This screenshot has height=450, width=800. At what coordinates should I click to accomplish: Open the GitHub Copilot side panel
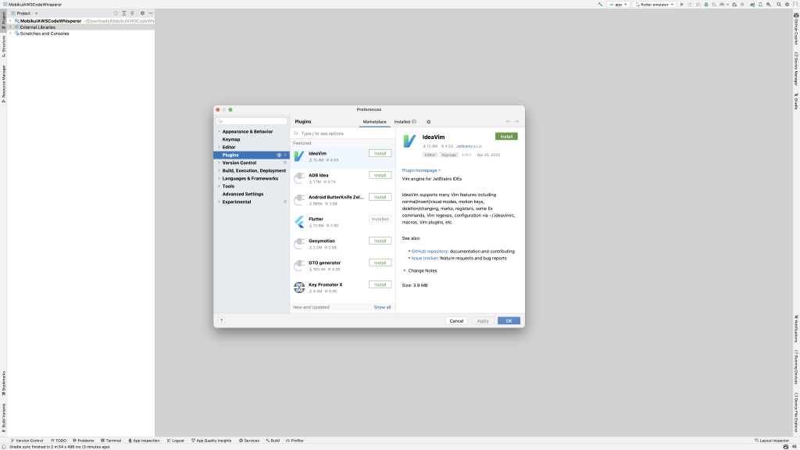point(796,29)
